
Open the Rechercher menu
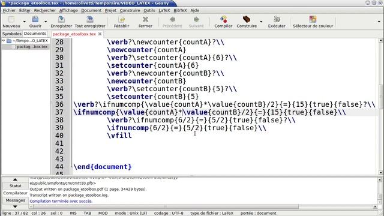[45, 10]
